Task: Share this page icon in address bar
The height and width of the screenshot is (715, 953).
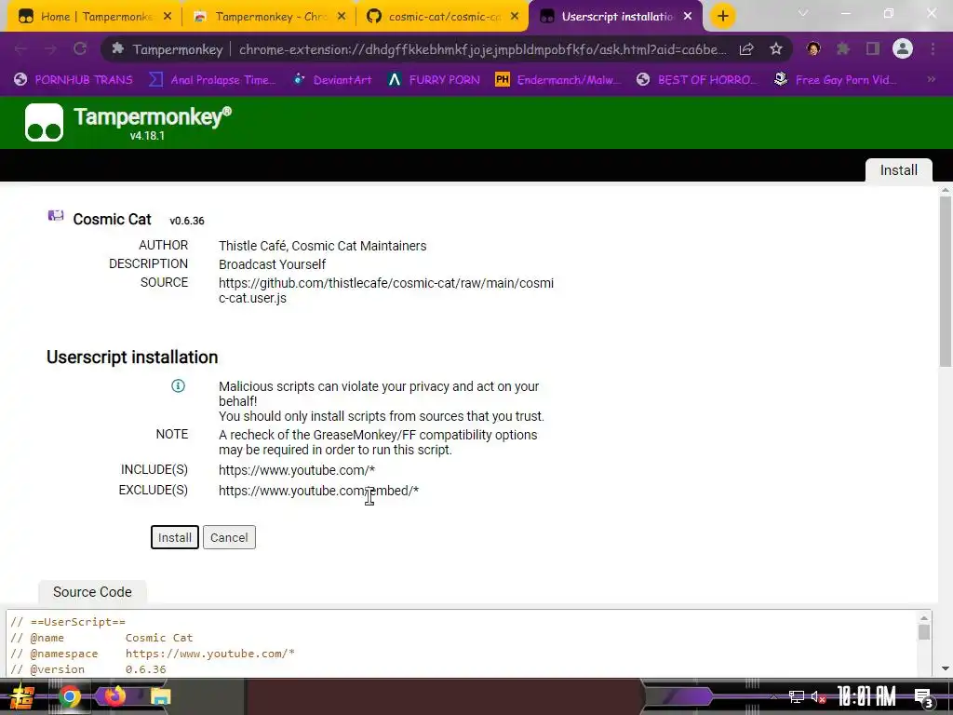Action: [x=746, y=49]
